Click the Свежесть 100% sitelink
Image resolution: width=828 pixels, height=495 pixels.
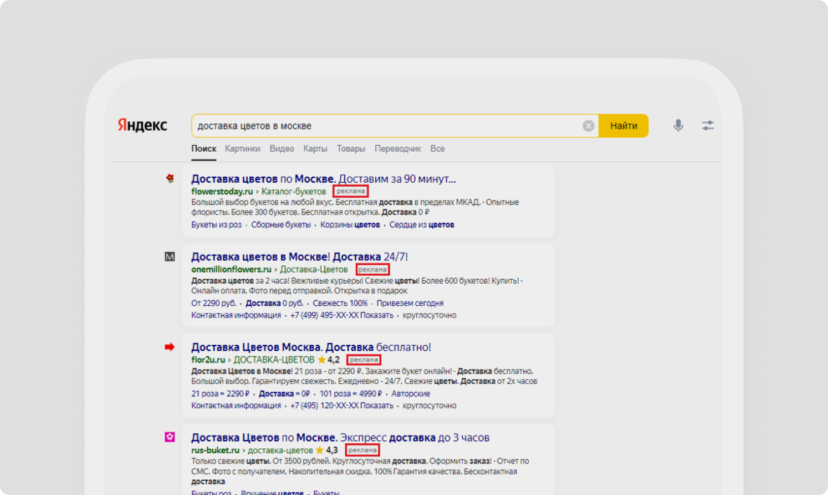340,303
